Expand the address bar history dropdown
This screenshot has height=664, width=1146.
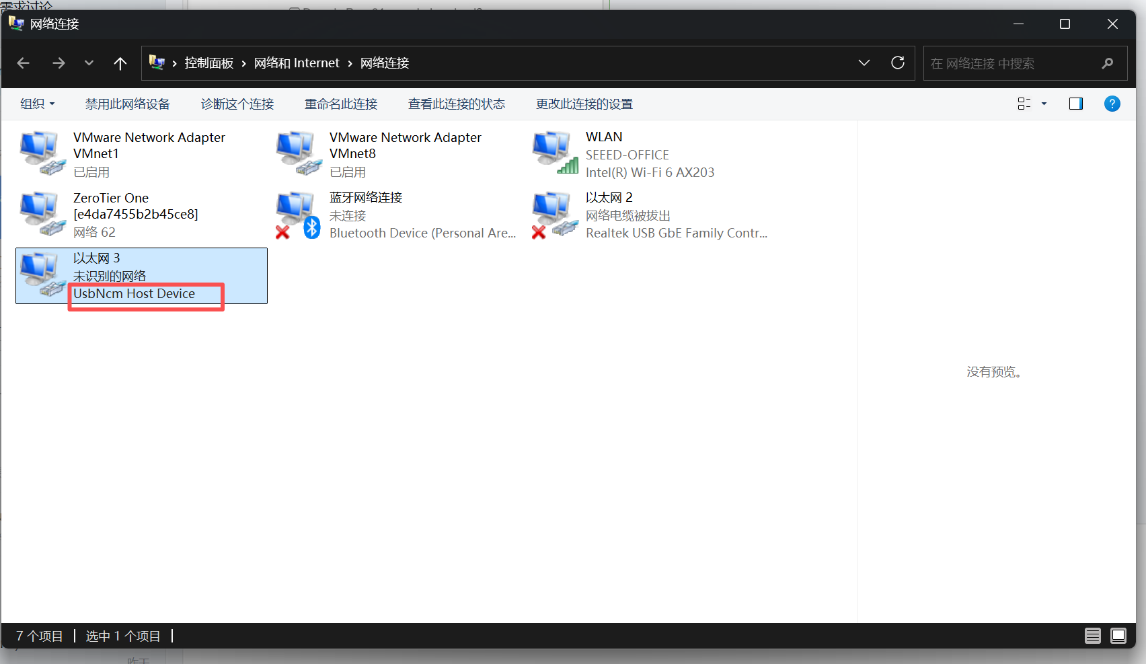click(864, 63)
